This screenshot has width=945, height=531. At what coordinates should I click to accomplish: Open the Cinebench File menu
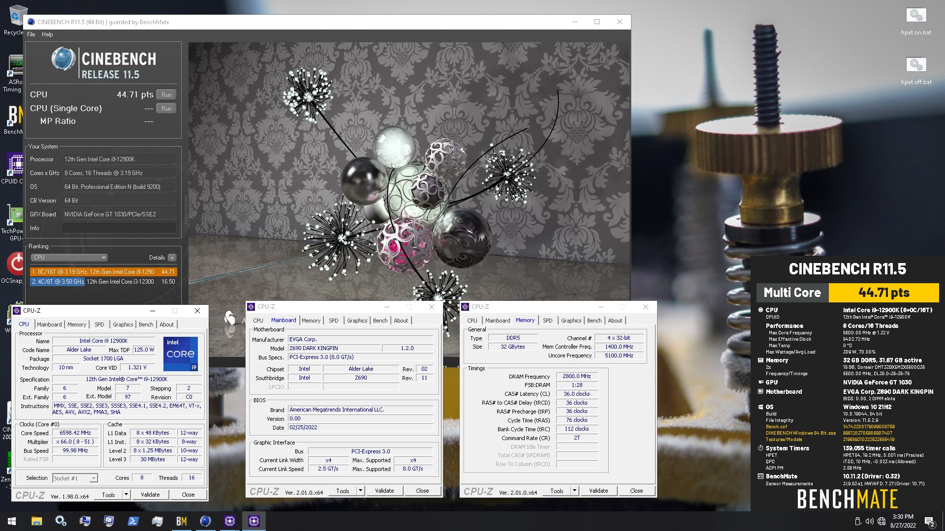pyautogui.click(x=31, y=34)
